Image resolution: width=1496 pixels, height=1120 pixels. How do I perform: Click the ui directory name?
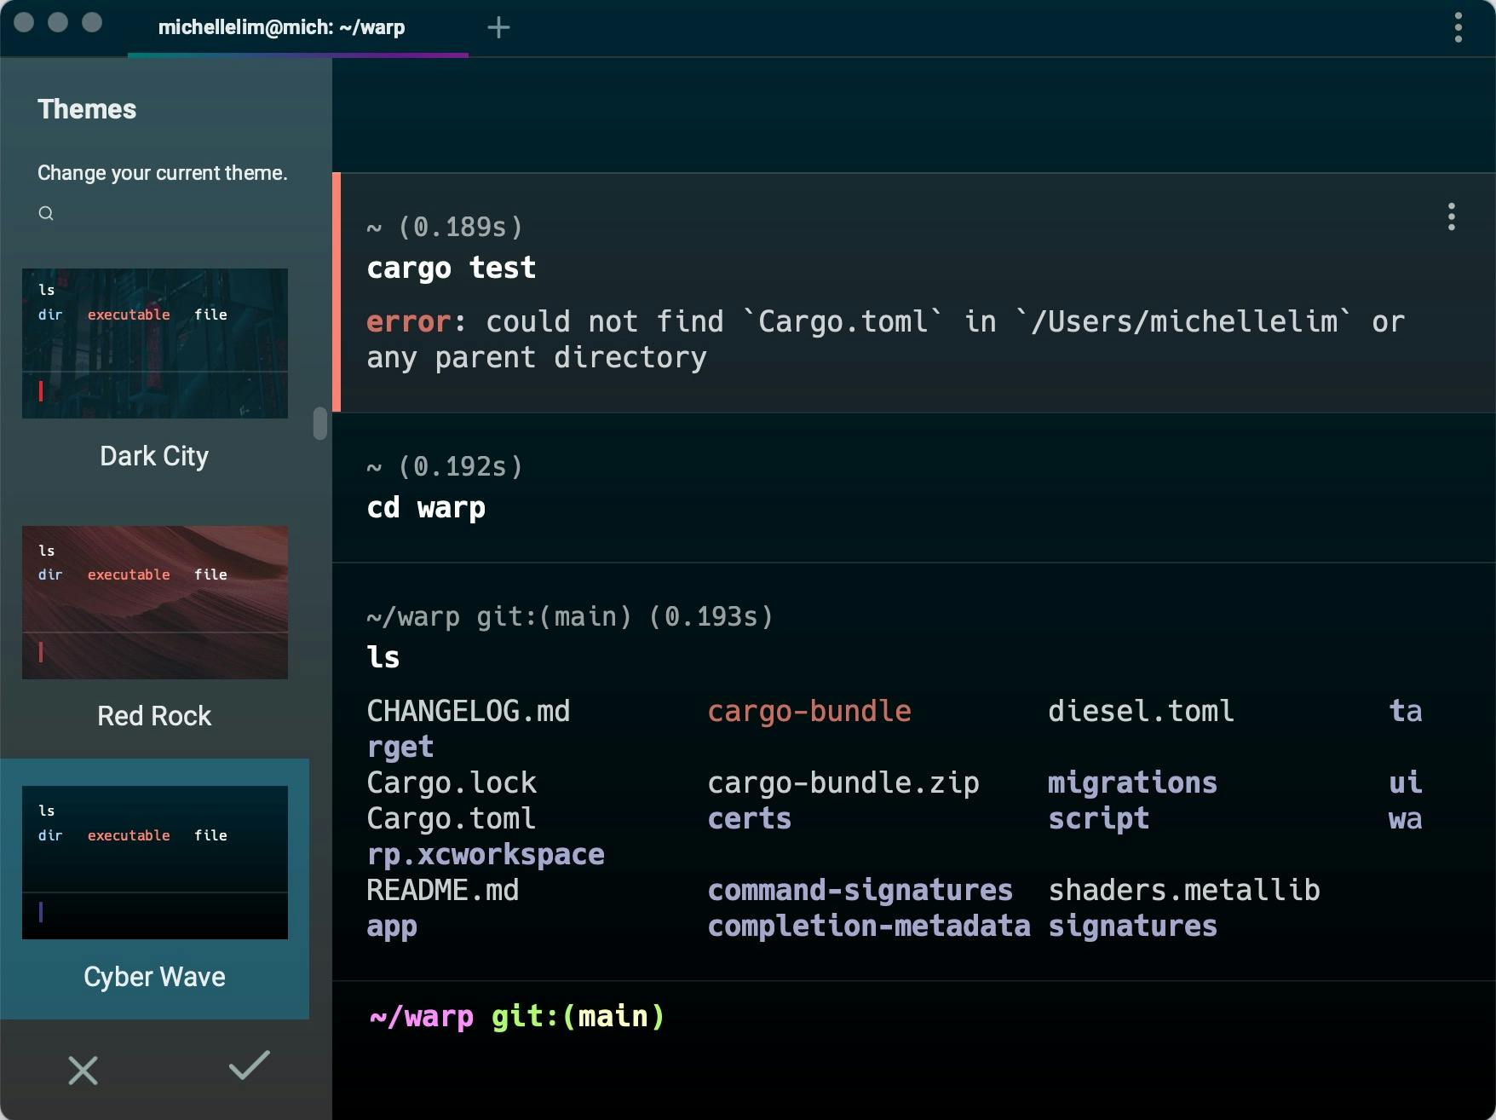[x=1406, y=782]
